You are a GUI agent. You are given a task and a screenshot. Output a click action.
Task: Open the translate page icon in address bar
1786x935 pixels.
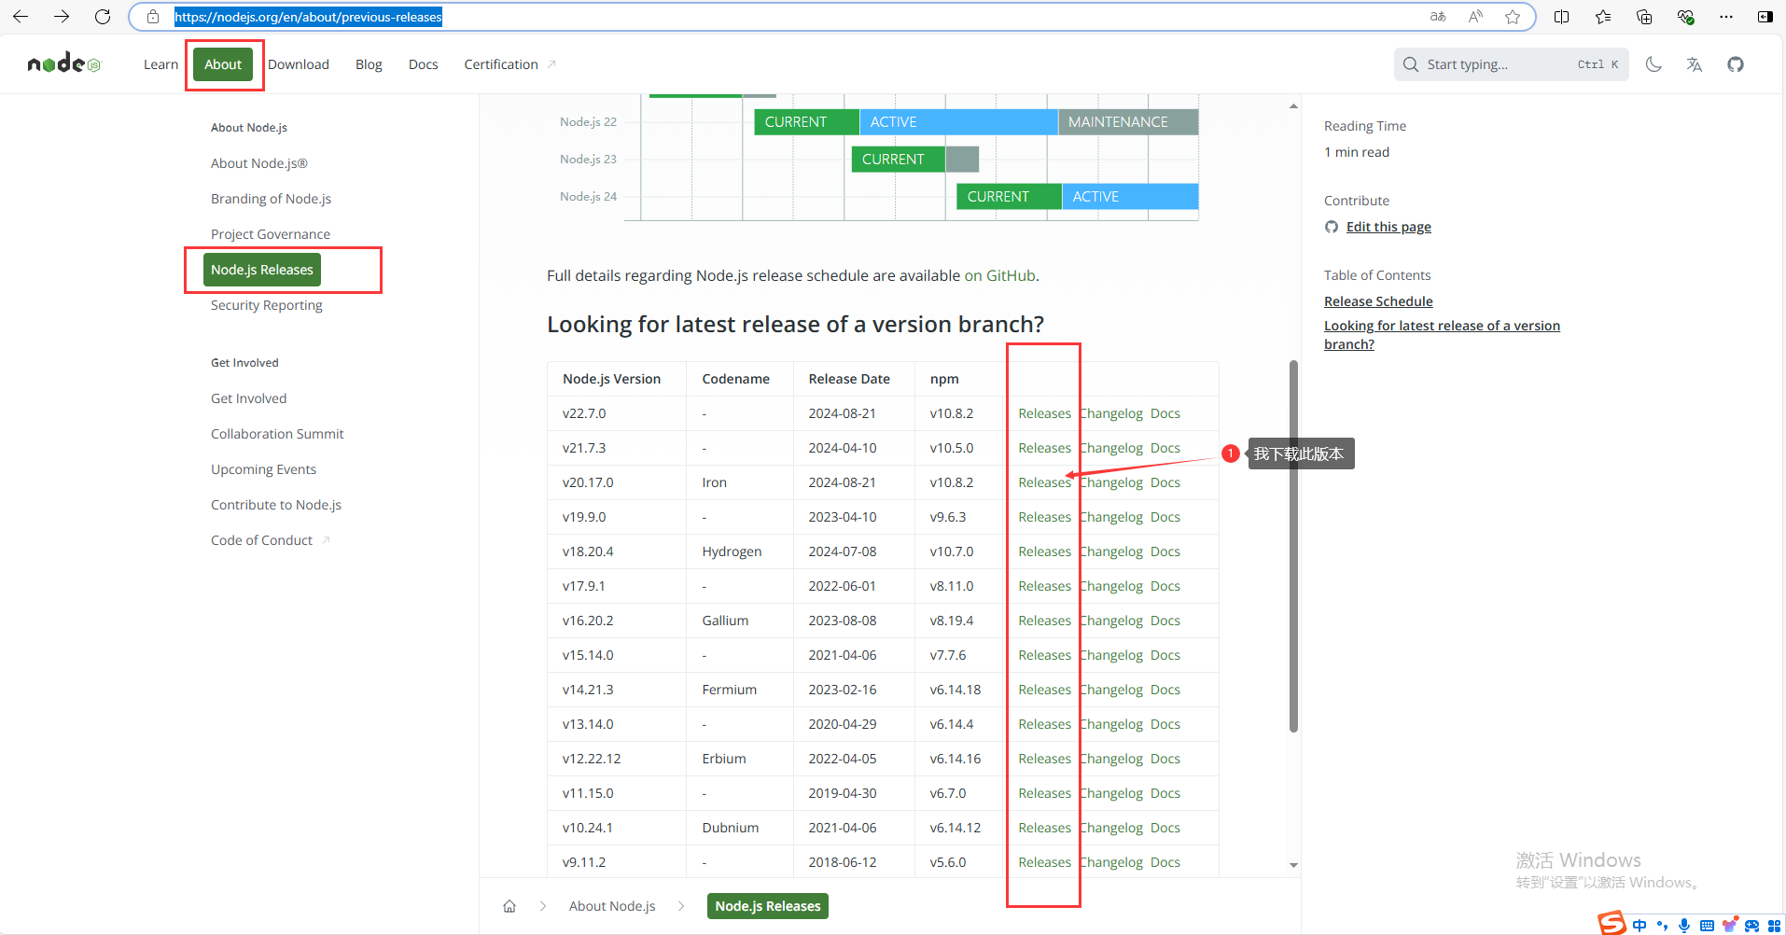click(1438, 17)
